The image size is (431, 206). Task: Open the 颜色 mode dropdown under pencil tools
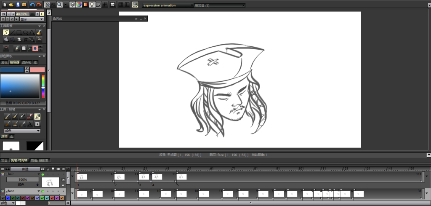[x=22, y=131]
